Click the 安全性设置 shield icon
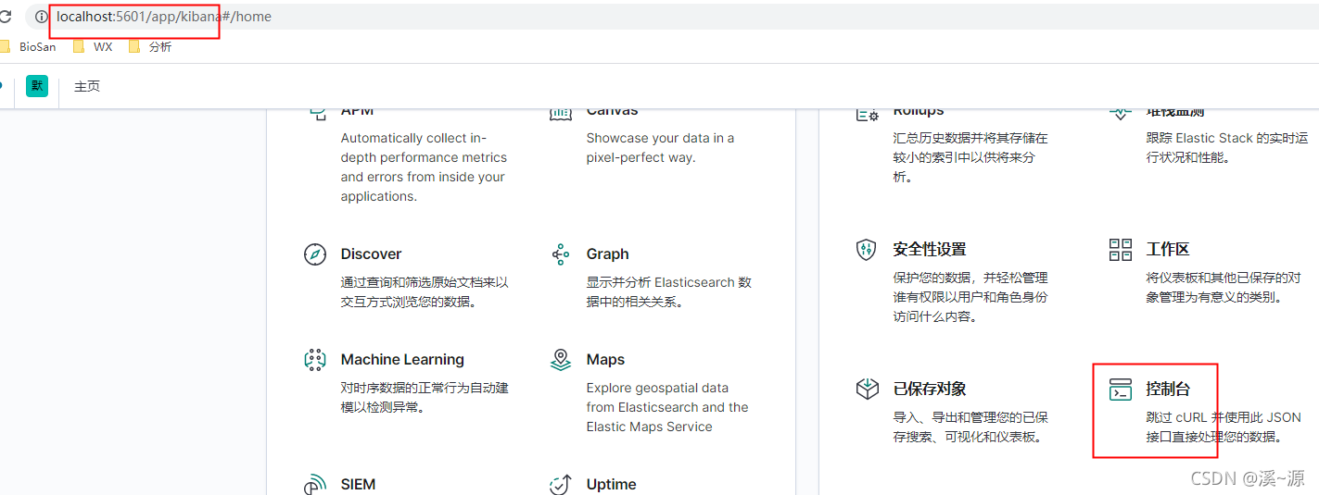1319x495 pixels. pos(867,250)
